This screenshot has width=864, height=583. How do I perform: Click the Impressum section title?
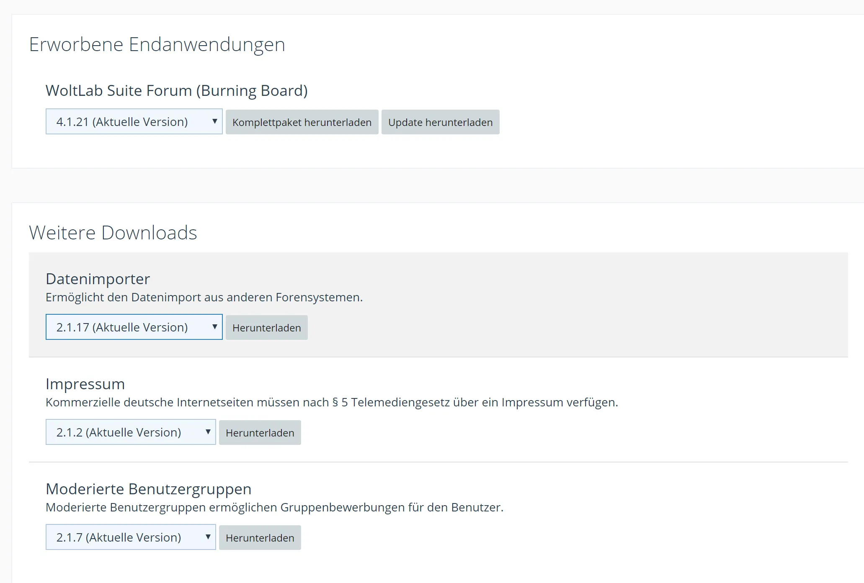[85, 384]
